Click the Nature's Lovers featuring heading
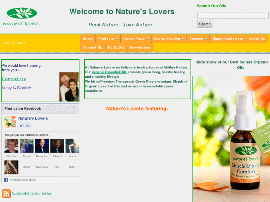 coord(137,109)
